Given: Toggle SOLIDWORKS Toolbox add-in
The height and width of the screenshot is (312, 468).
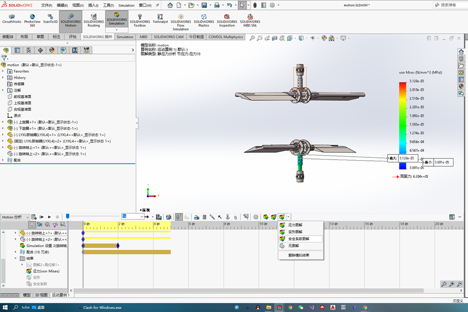Looking at the screenshot, I should pyautogui.click(x=140, y=21).
